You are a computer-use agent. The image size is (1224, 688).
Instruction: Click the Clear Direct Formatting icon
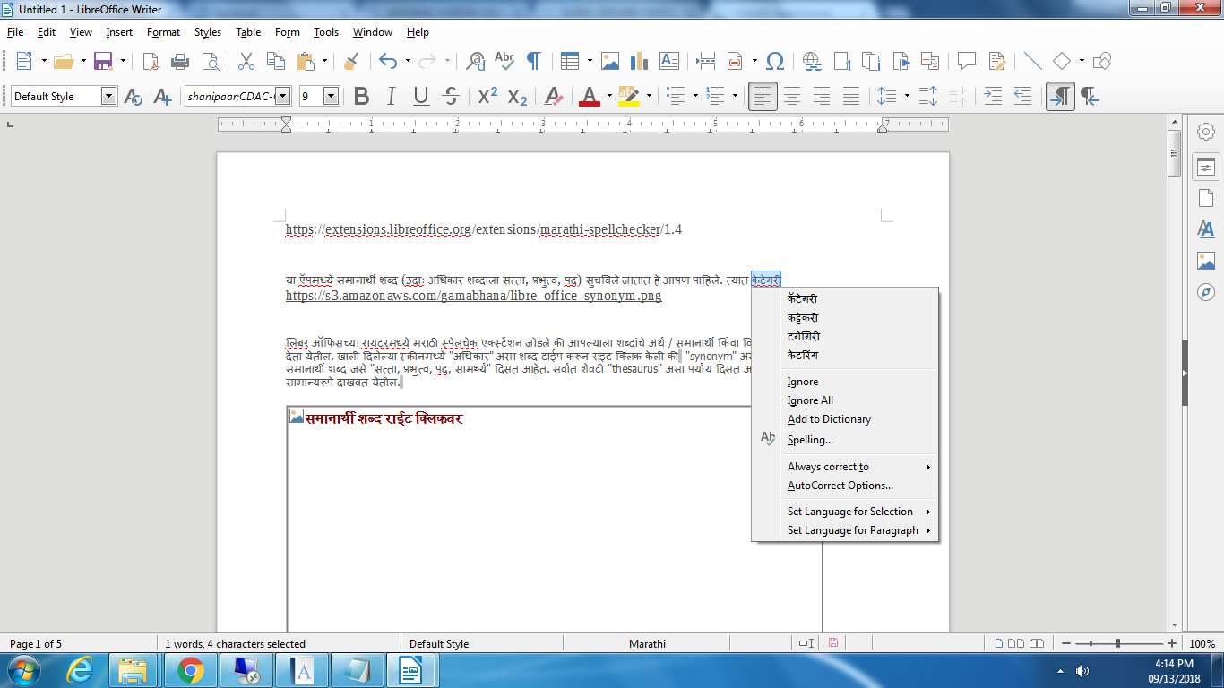(554, 96)
